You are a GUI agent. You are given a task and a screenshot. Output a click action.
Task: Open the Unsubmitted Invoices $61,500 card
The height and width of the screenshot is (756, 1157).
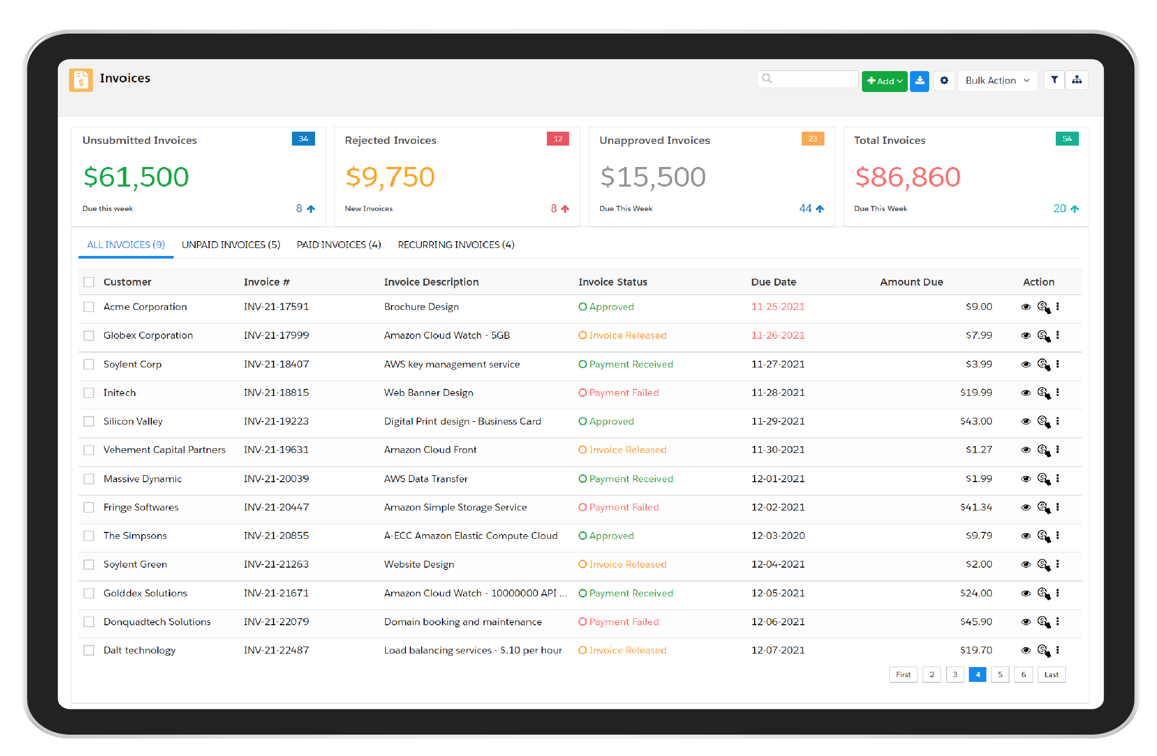coord(198,177)
